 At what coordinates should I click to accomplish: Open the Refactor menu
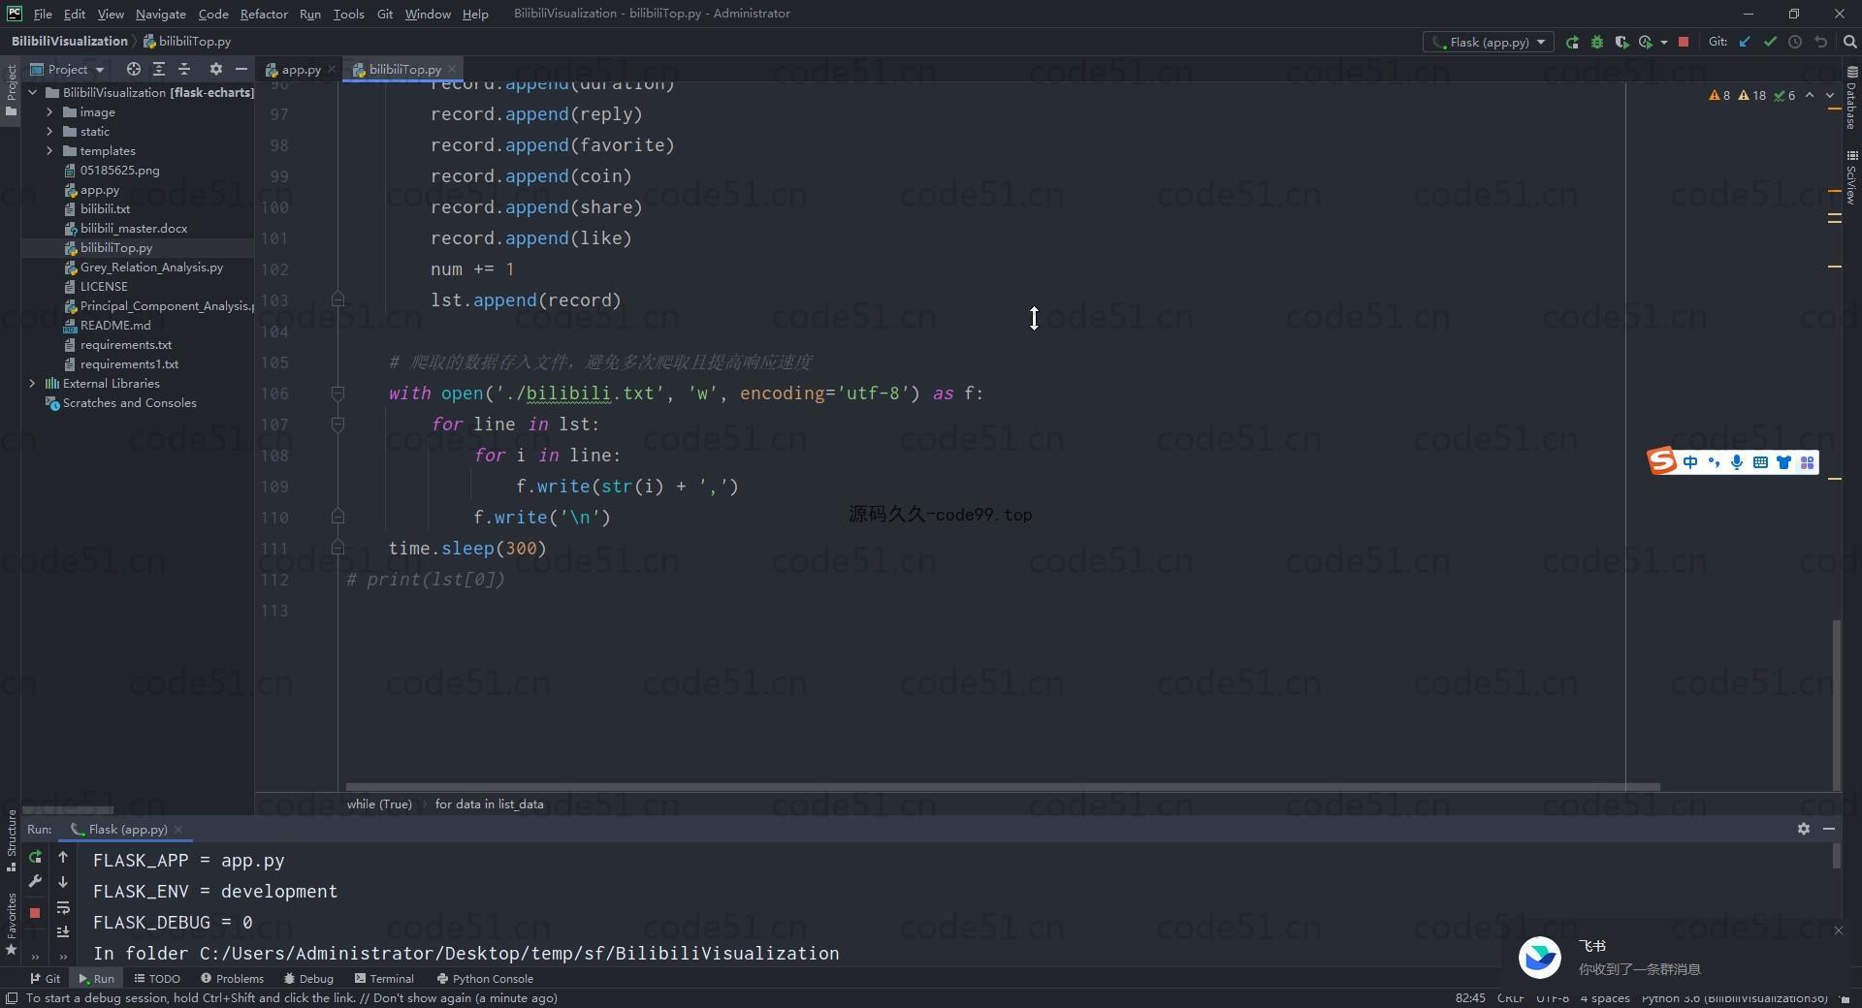click(264, 14)
